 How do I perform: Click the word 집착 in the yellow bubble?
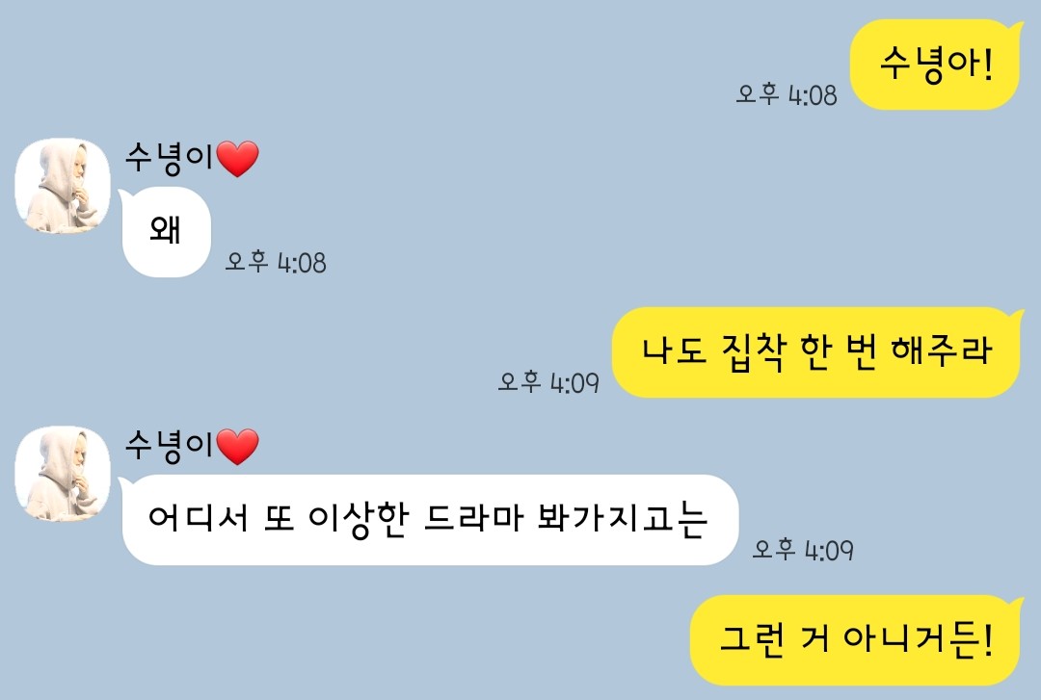pos(754,351)
